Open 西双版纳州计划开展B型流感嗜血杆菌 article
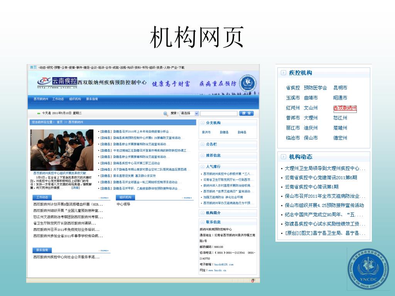 coord(68,204)
